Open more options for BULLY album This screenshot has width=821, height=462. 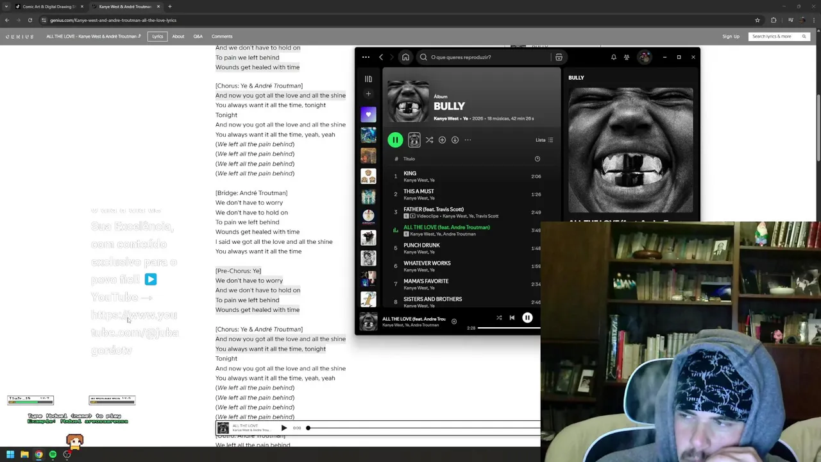(468, 140)
